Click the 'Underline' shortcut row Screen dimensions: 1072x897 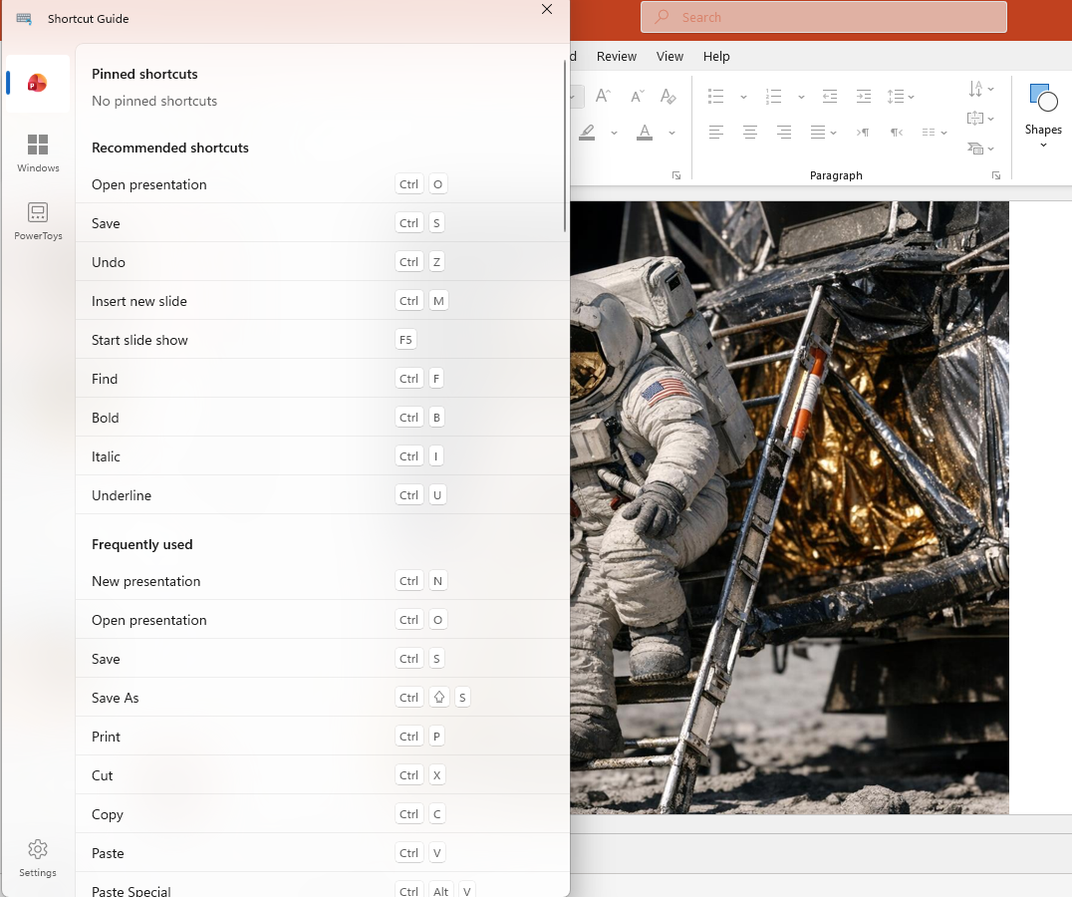[x=322, y=495]
